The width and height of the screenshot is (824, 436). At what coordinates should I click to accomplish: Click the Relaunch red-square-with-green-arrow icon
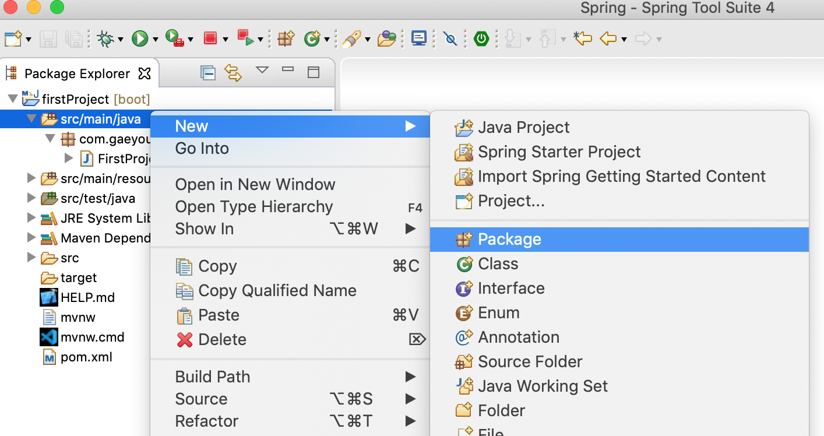pyautogui.click(x=245, y=38)
